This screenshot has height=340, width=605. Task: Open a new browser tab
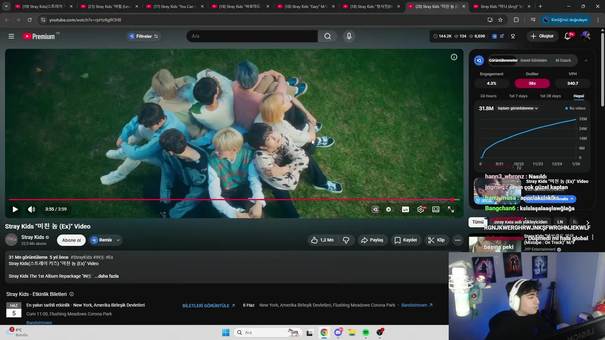pos(540,7)
